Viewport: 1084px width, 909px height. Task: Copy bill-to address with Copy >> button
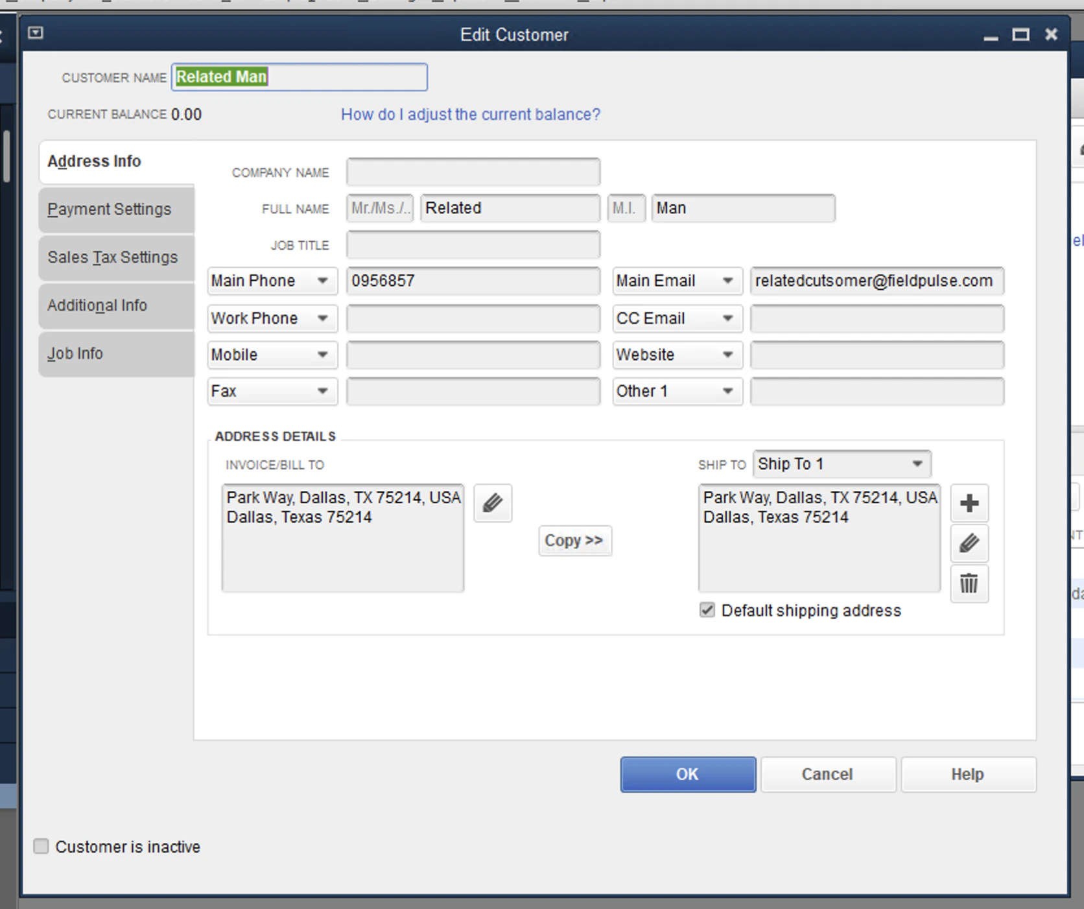click(574, 540)
